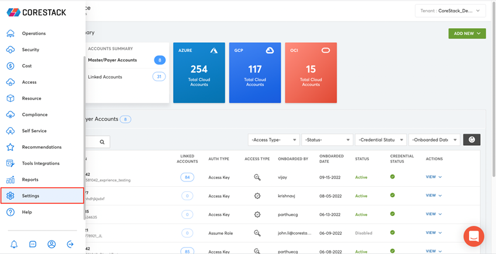Expand VIEW actions for vijay row
This screenshot has height=254, width=496.
pos(433,177)
